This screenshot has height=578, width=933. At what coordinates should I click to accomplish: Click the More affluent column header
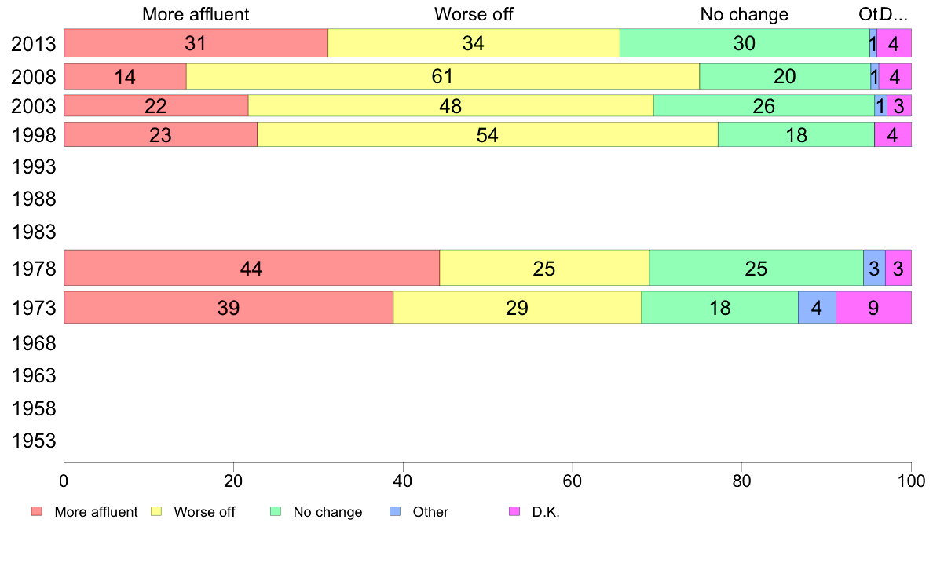[196, 14]
